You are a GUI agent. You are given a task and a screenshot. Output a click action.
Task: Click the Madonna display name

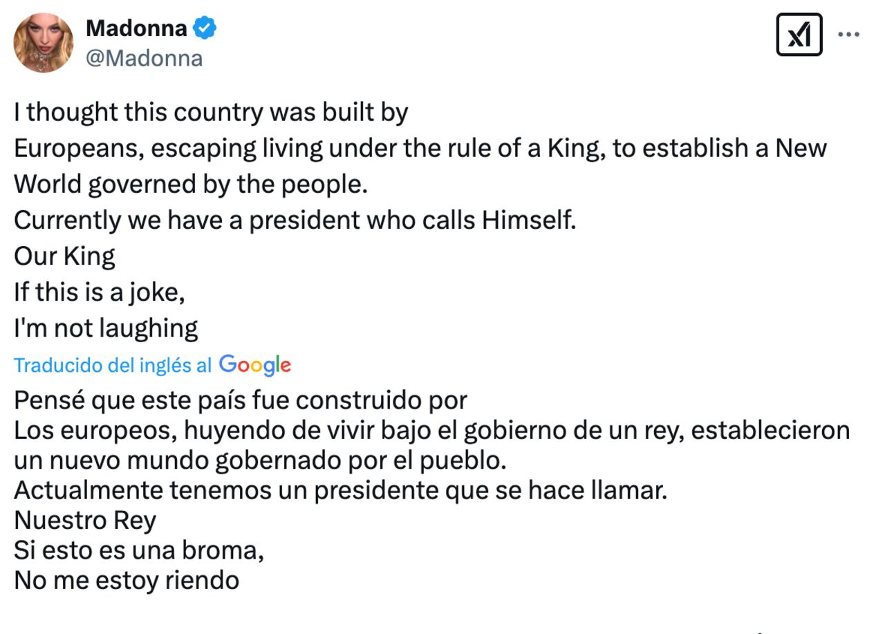click(136, 28)
